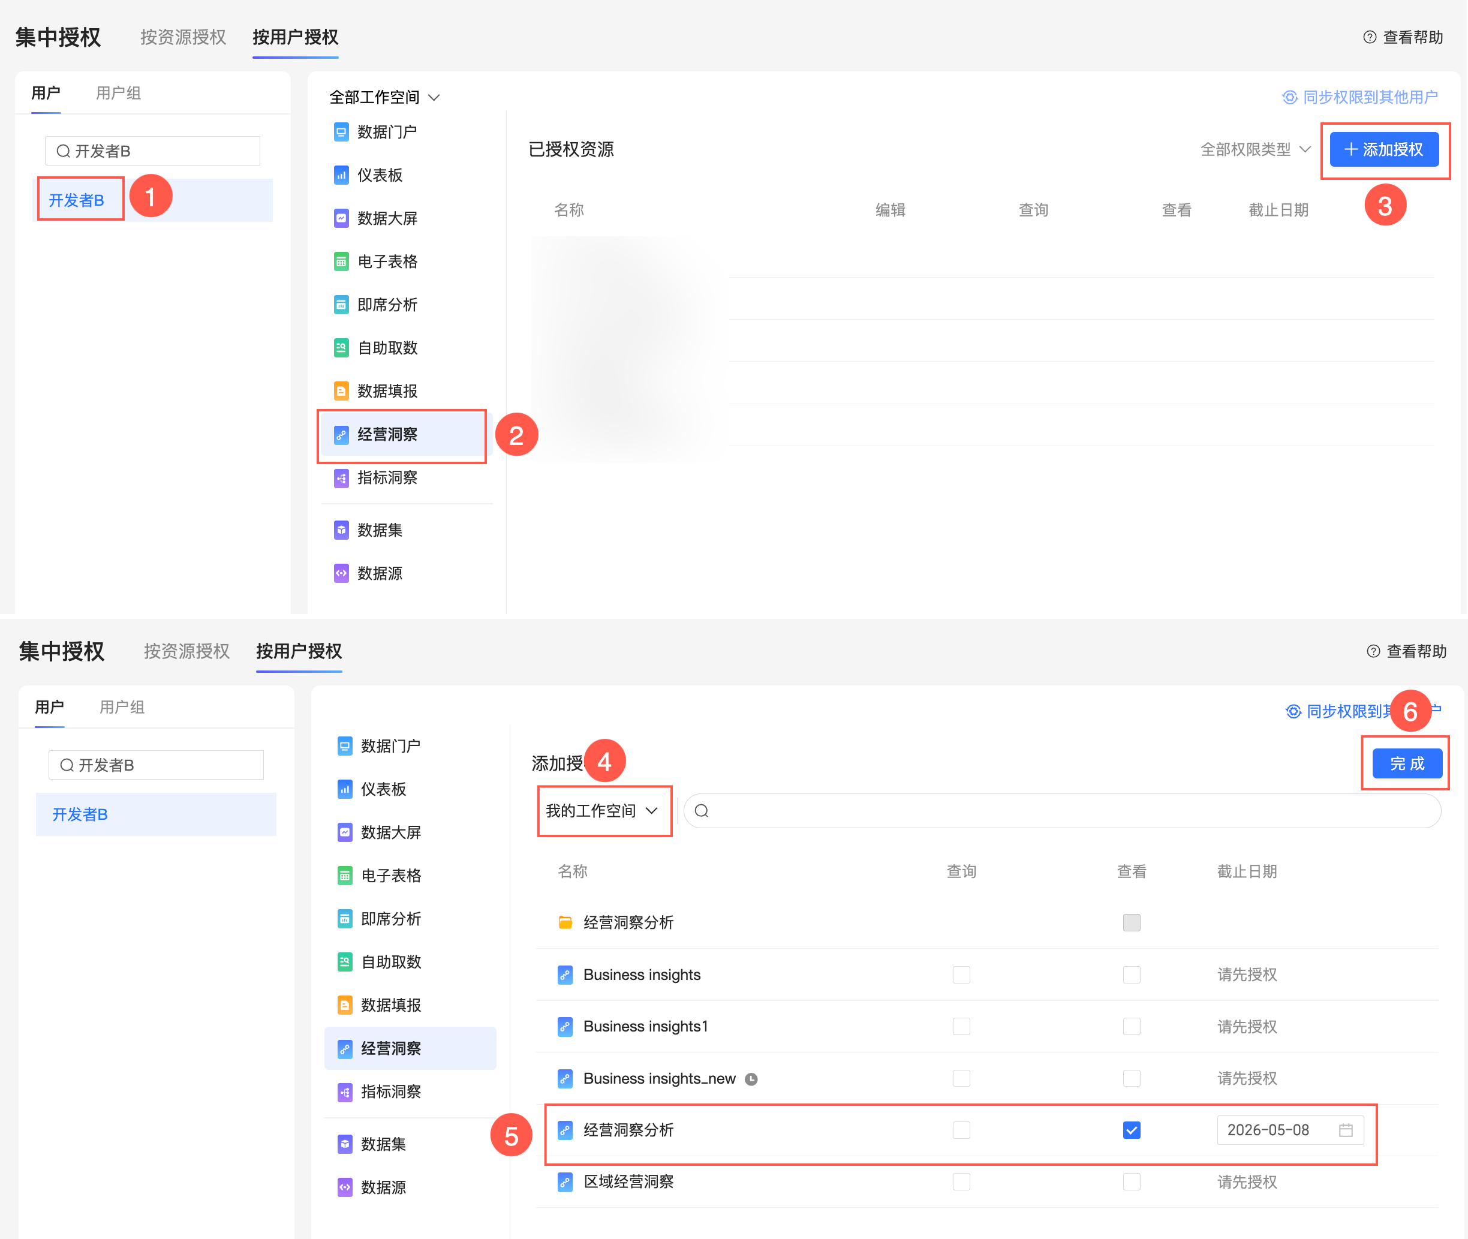
Task: Click 电子表格 icon in the 已授权资源 screen
Action: click(341, 261)
